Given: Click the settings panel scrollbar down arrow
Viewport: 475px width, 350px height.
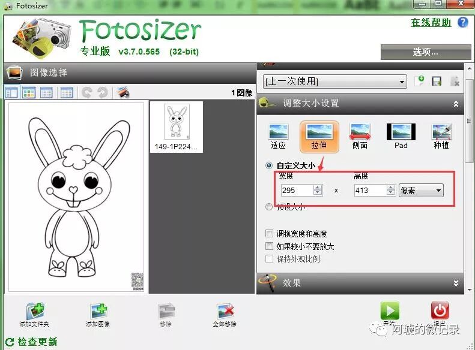Looking at the screenshot, I should (470, 289).
